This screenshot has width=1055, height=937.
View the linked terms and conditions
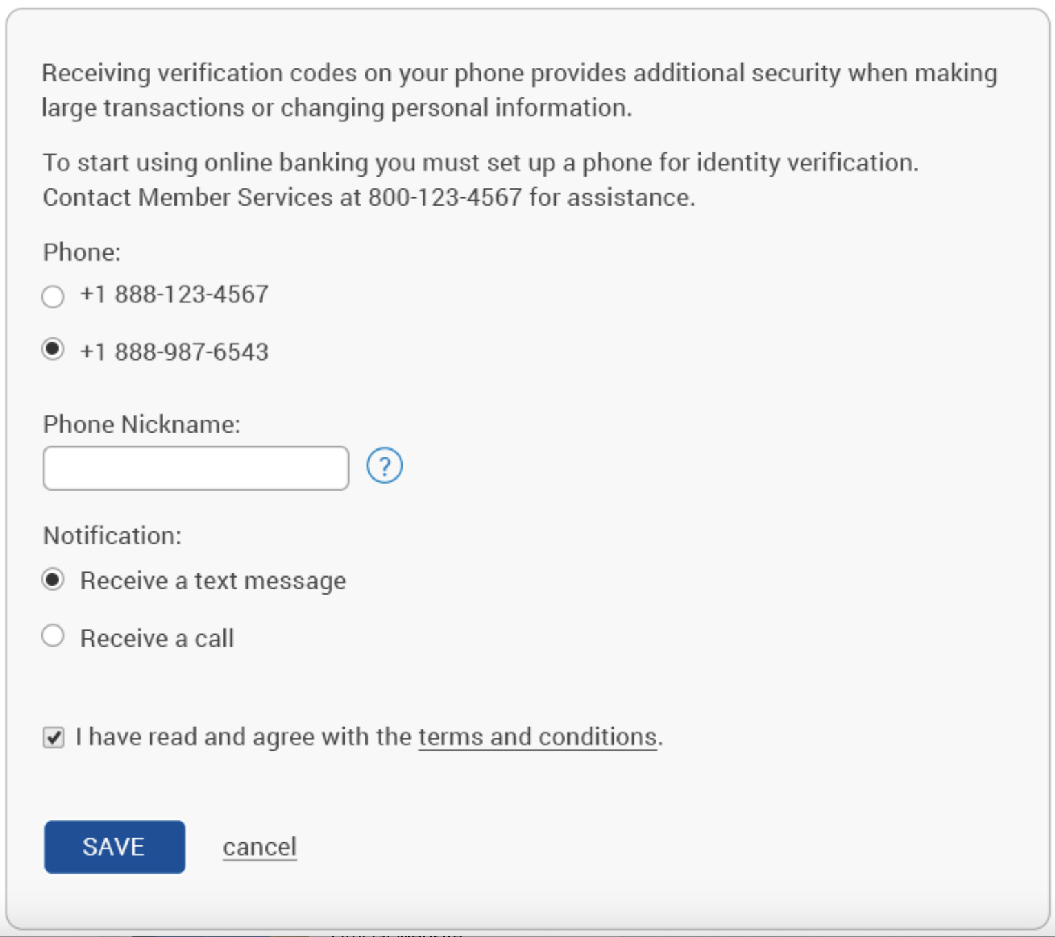pyautogui.click(x=538, y=737)
